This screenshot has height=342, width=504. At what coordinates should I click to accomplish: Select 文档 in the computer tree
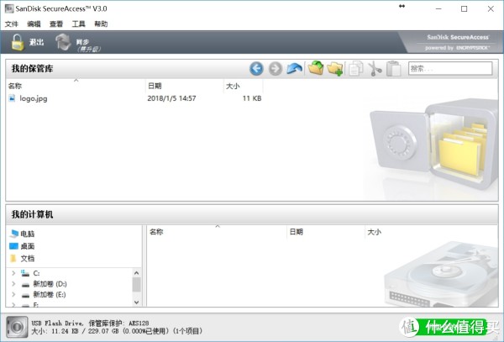[28, 259]
